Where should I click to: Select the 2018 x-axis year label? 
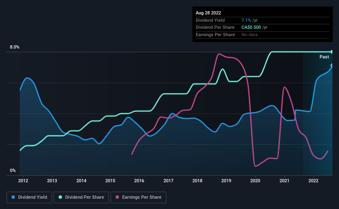[197, 181]
